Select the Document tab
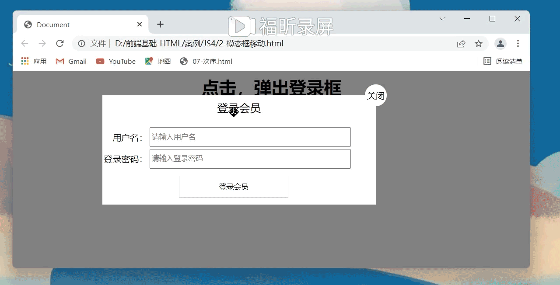 click(x=83, y=24)
